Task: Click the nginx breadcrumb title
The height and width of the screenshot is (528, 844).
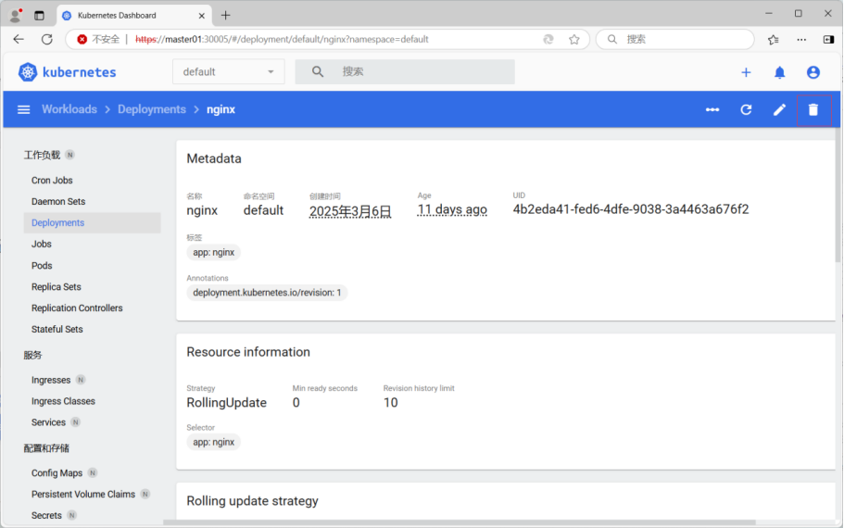Action: 220,109
